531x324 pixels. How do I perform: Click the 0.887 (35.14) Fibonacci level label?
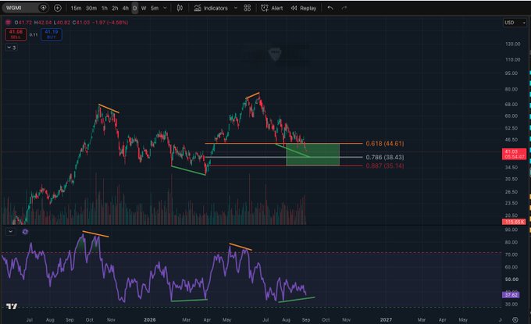click(385, 166)
